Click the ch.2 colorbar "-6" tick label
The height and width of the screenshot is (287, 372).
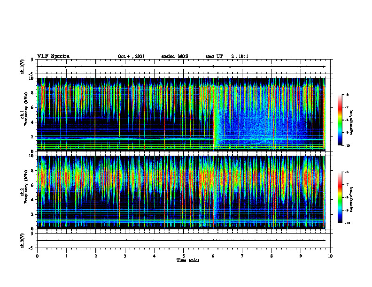click(x=347, y=172)
